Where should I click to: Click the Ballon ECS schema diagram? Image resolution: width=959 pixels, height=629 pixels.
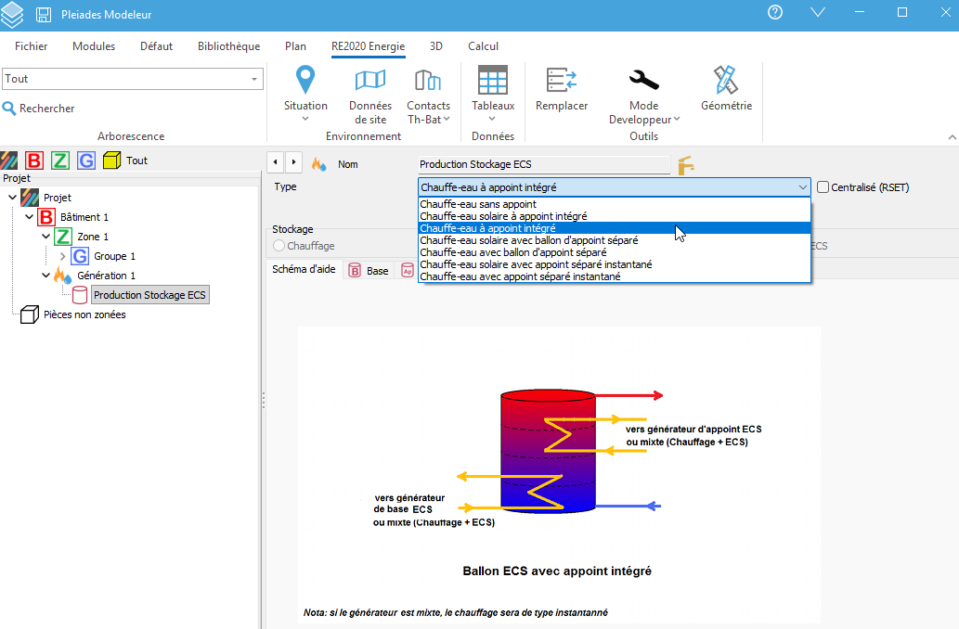559,474
